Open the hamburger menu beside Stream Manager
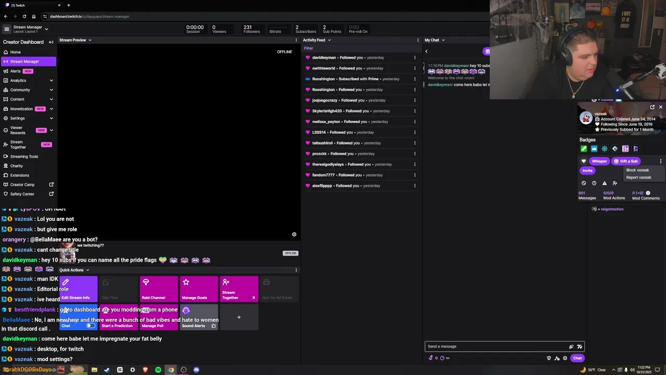Screen dimensions: 666x375 (7, 29)
